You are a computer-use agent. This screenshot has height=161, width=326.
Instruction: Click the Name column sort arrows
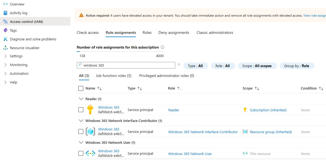99,88
